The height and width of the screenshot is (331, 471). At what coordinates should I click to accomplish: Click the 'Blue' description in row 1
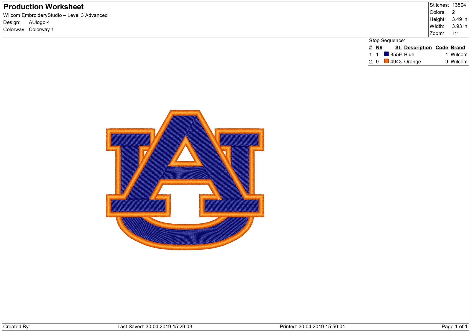point(409,54)
